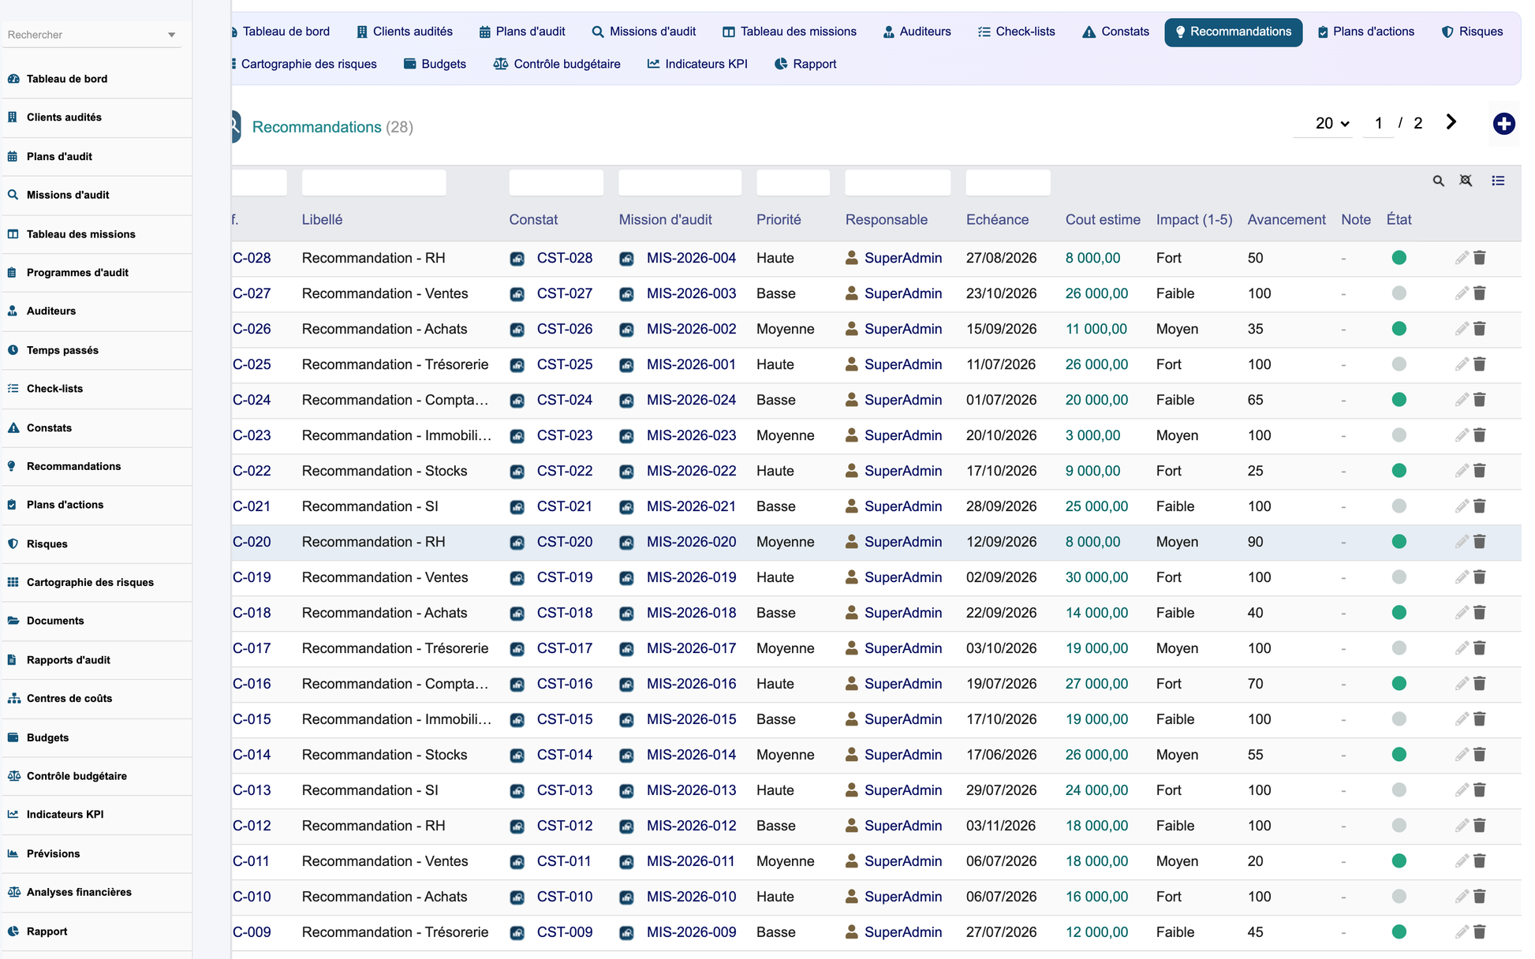Open link CST-024 in Constat column
Viewport: 1535px width, 959px height.
click(x=564, y=400)
